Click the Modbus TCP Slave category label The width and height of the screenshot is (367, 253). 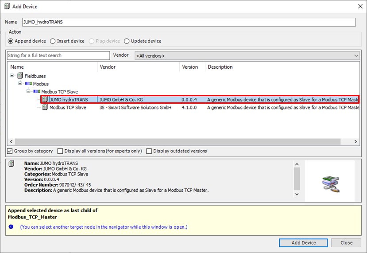pos(59,92)
